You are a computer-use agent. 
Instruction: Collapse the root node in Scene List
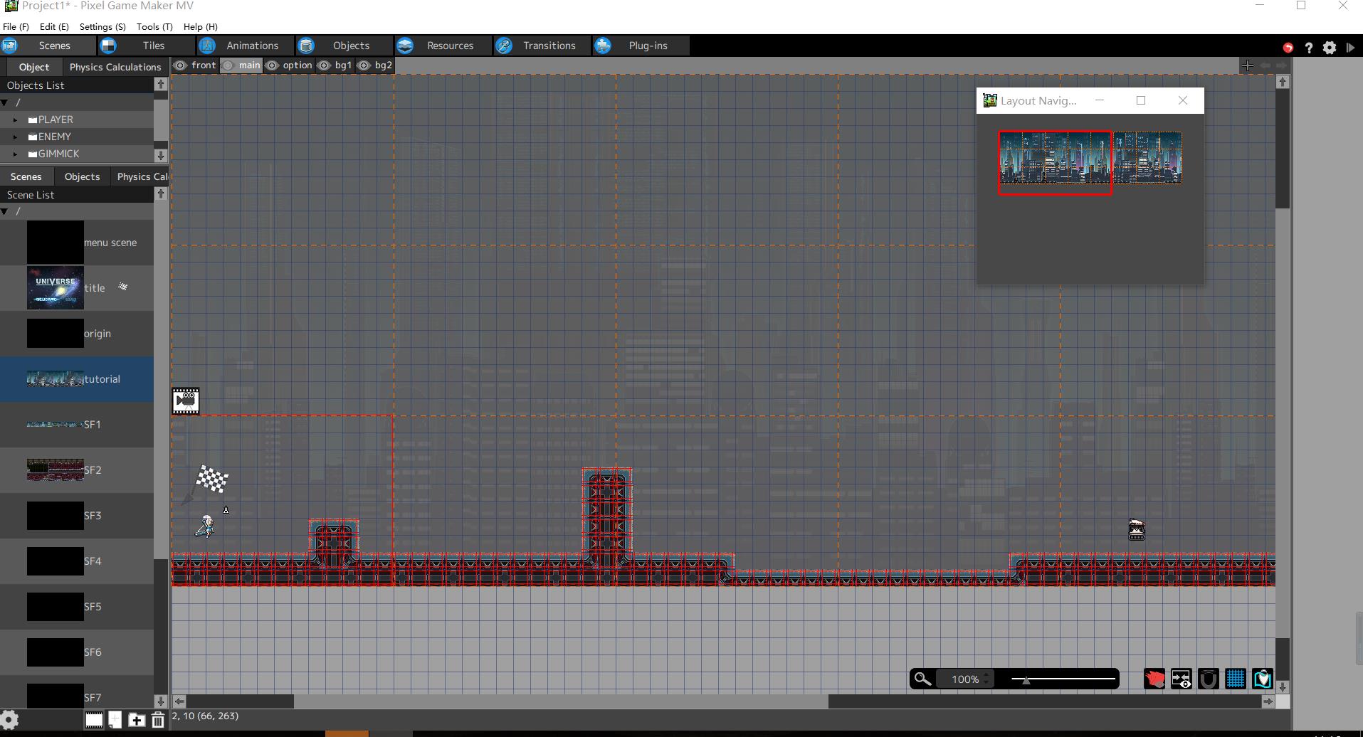click(x=5, y=211)
